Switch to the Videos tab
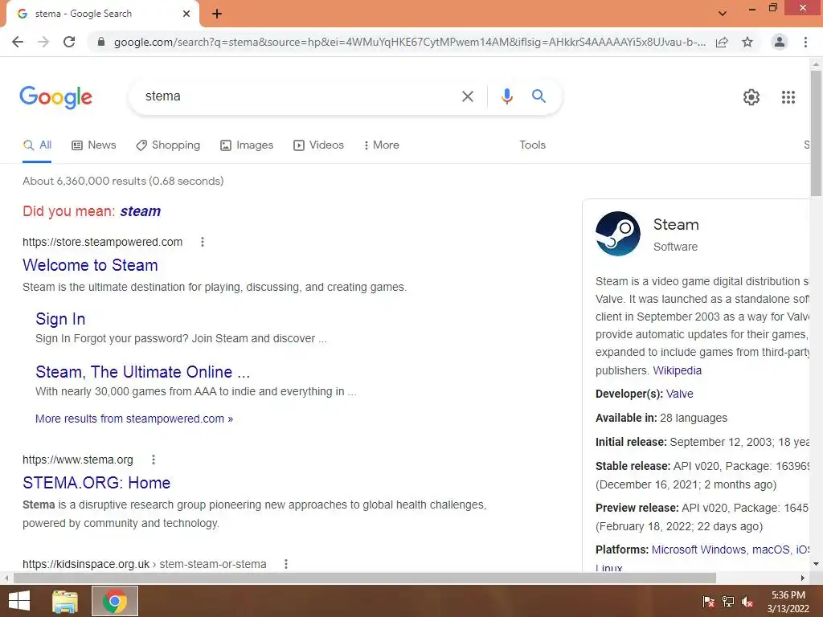The image size is (823, 617). click(x=318, y=145)
